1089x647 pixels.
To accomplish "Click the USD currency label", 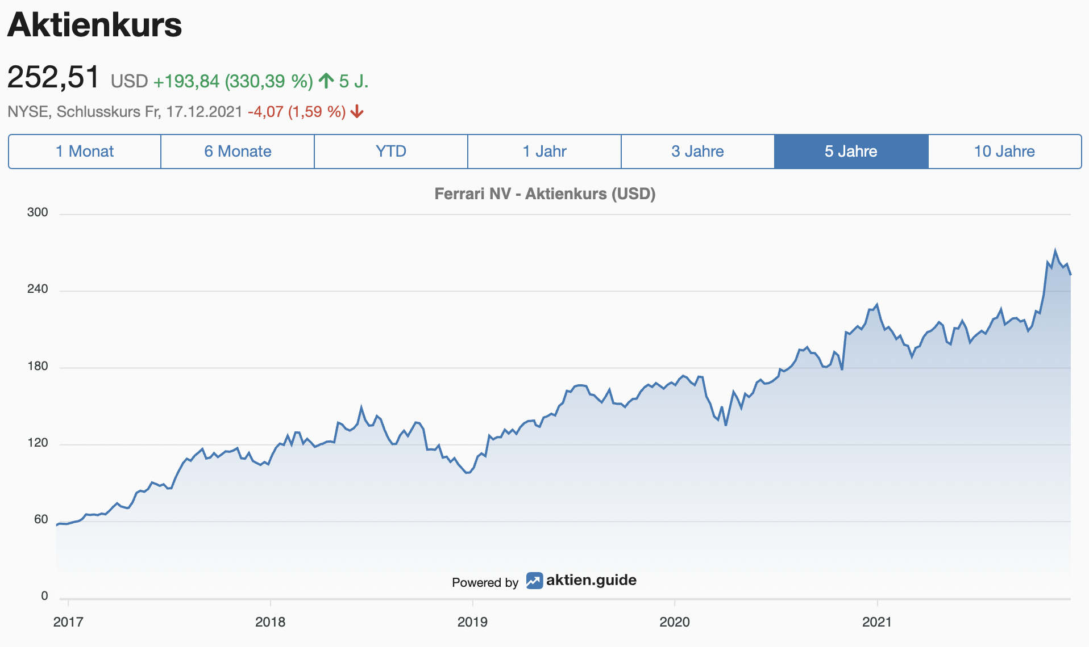I will coord(129,81).
